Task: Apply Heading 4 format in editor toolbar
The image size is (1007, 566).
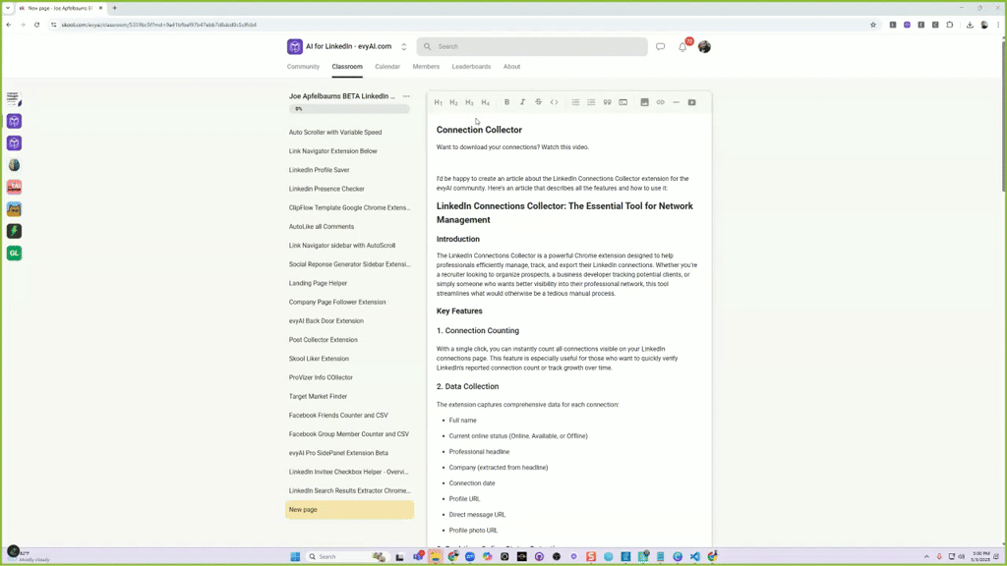Action: coord(485,102)
